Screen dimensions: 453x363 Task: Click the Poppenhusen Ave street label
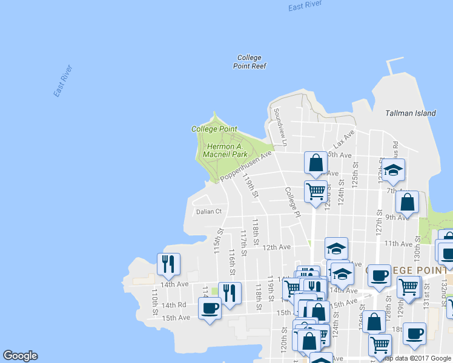246,166
